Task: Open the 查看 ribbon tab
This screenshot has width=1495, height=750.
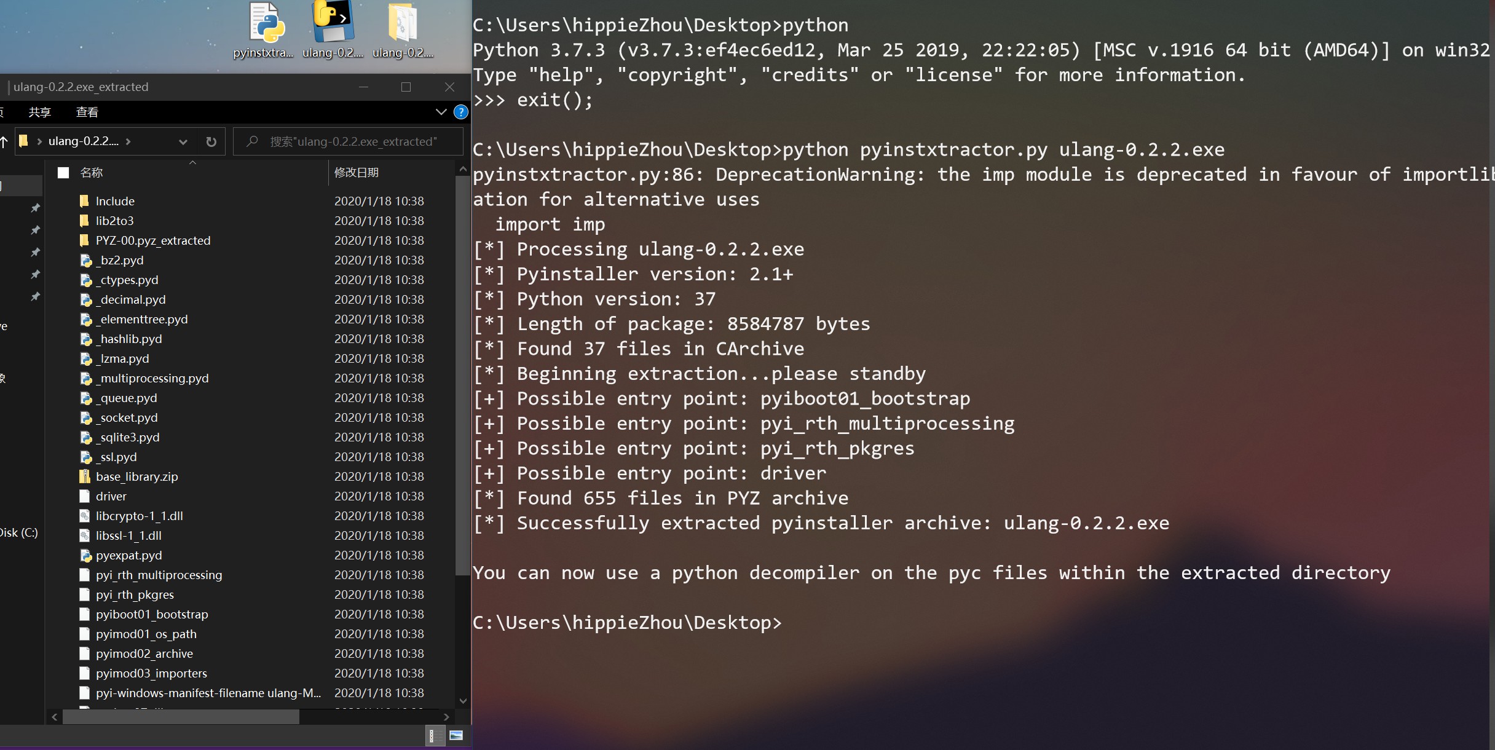Action: click(87, 112)
